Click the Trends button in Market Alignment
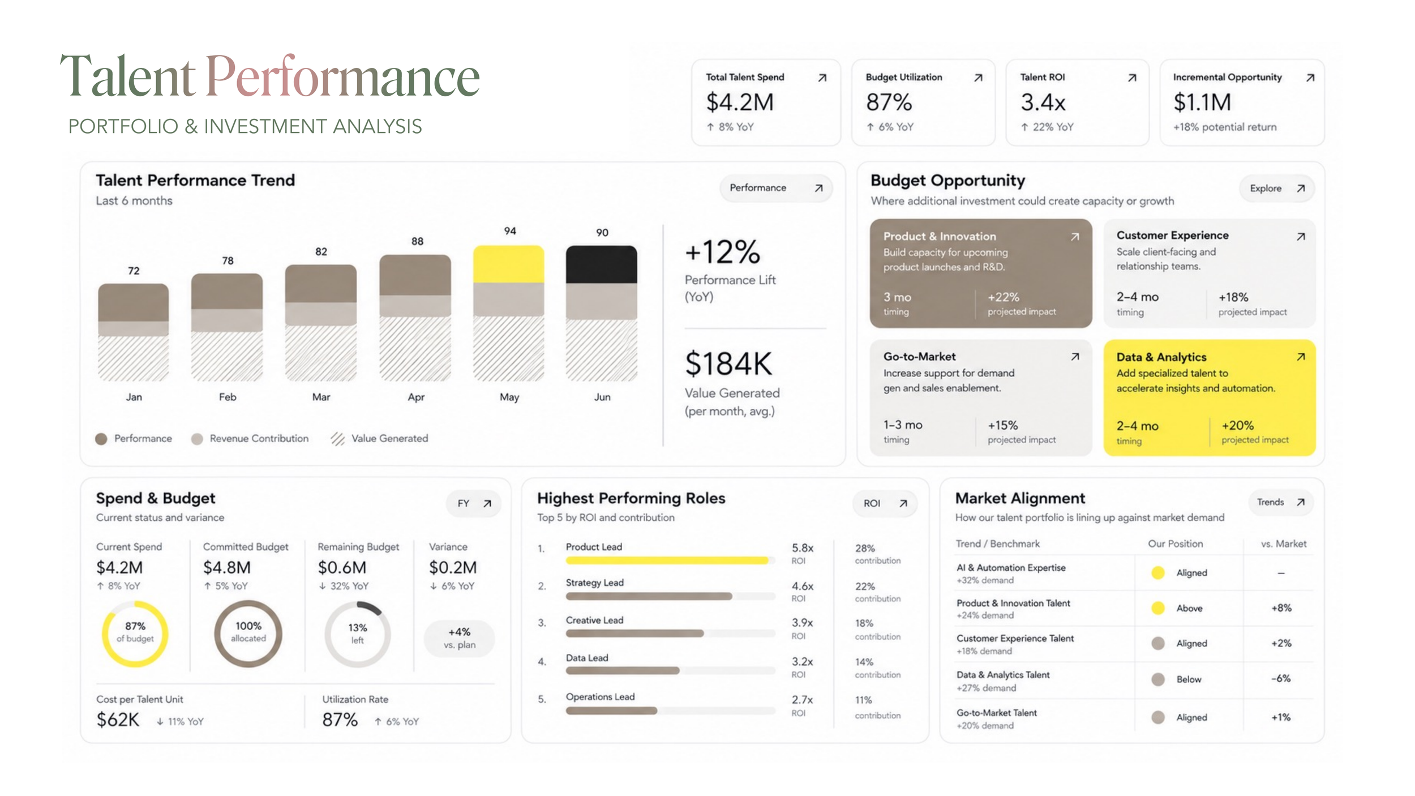Viewport: 1415px width, 796px height. pyautogui.click(x=1281, y=502)
